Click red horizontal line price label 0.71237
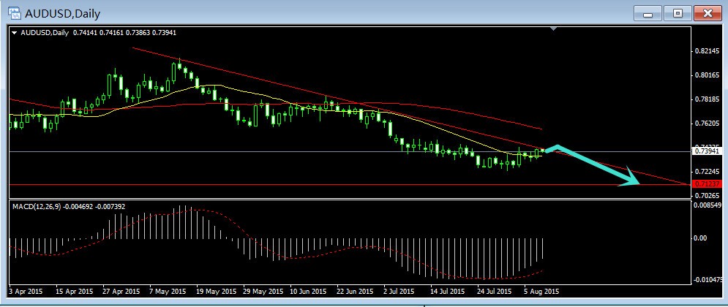Image resolution: width=728 pixels, height=307 pixels. pyautogui.click(x=708, y=184)
